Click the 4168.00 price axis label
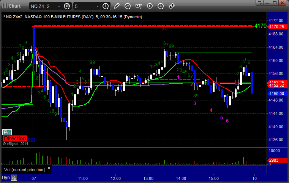Viewport: 289px width, 183px height. coord(276,34)
